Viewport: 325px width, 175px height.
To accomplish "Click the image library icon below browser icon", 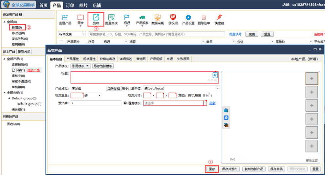I will coord(226,125).
